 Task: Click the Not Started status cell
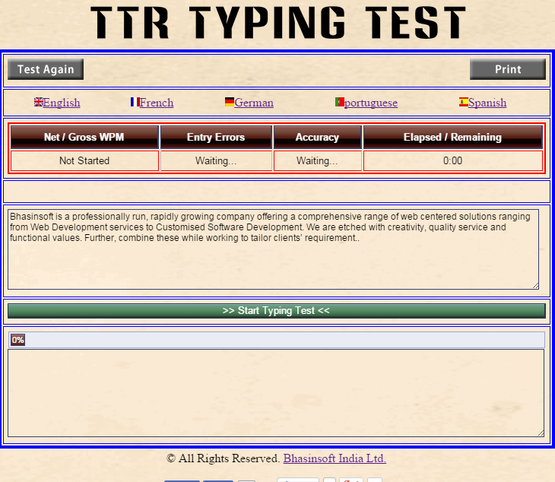(x=84, y=161)
